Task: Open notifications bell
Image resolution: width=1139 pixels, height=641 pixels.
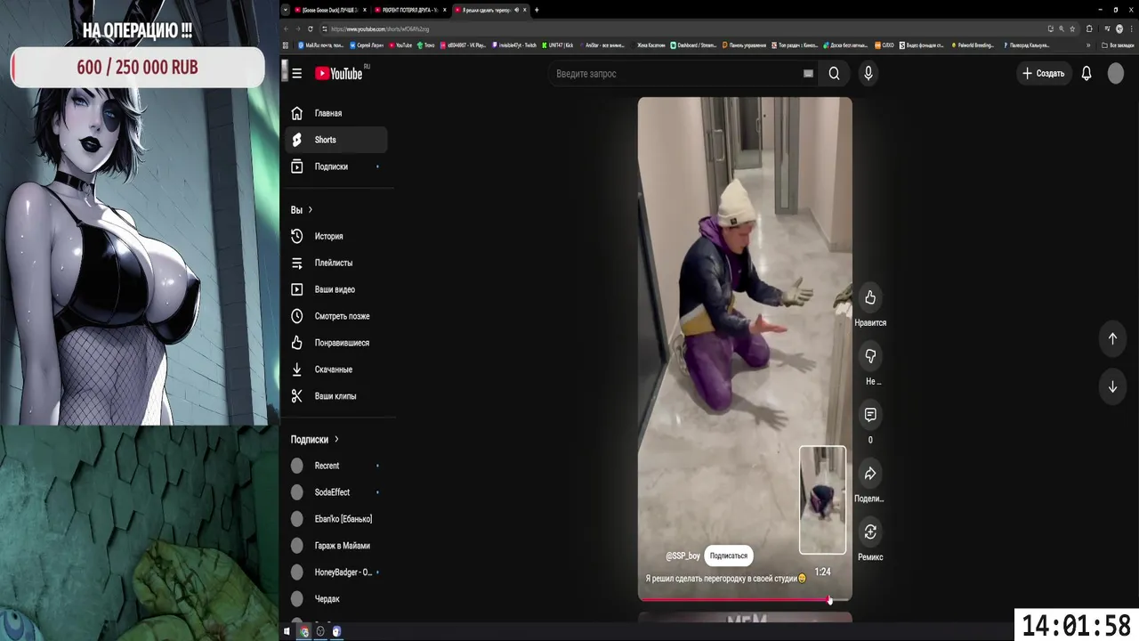Action: 1086,74
